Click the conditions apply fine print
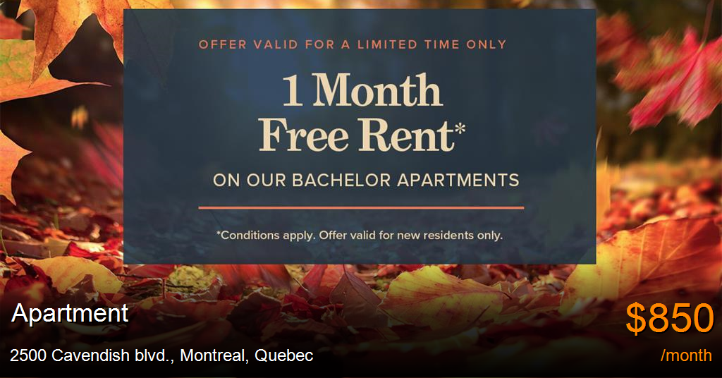722x378 pixels. 360,236
